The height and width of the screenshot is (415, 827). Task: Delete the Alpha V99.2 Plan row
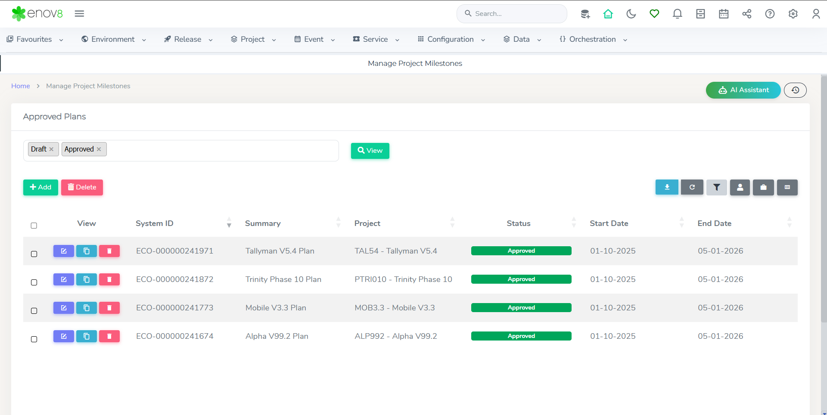109,336
